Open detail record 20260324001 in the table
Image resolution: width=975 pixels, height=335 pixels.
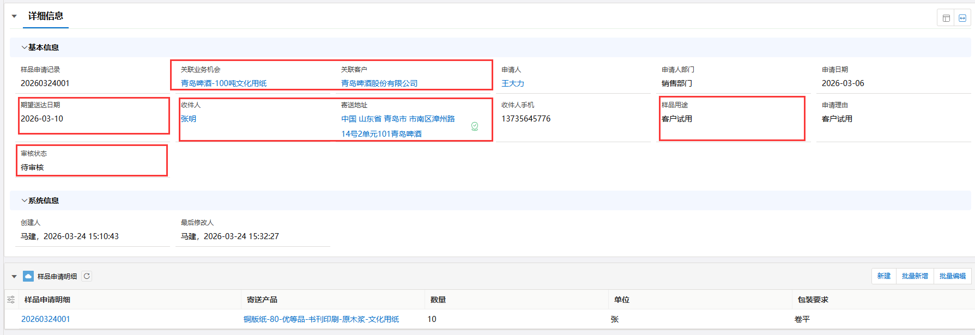click(x=46, y=319)
